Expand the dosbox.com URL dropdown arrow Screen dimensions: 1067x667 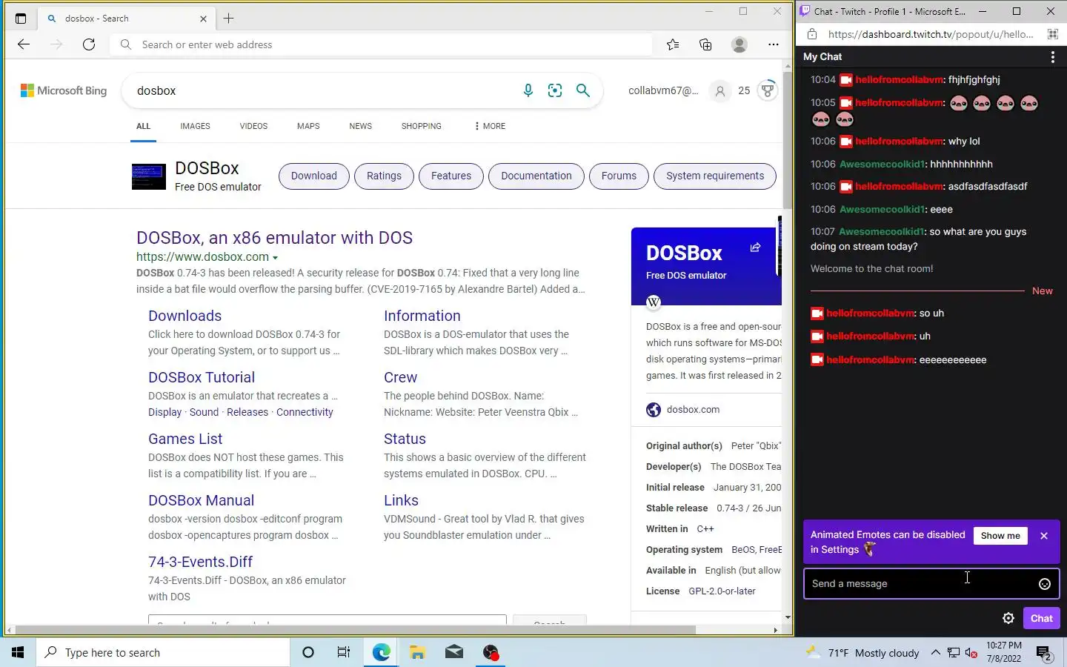(x=275, y=258)
